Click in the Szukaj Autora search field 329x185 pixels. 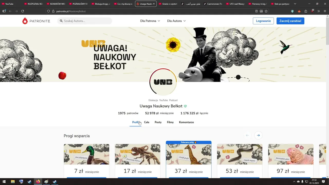coord(85,21)
